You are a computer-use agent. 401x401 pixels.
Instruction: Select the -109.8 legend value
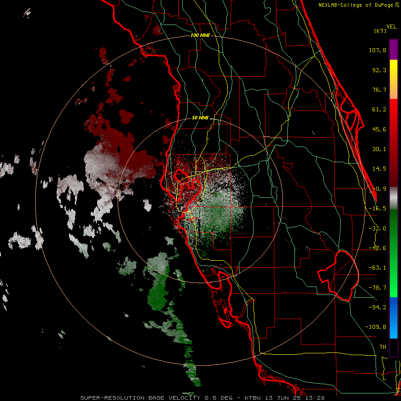pos(376,327)
